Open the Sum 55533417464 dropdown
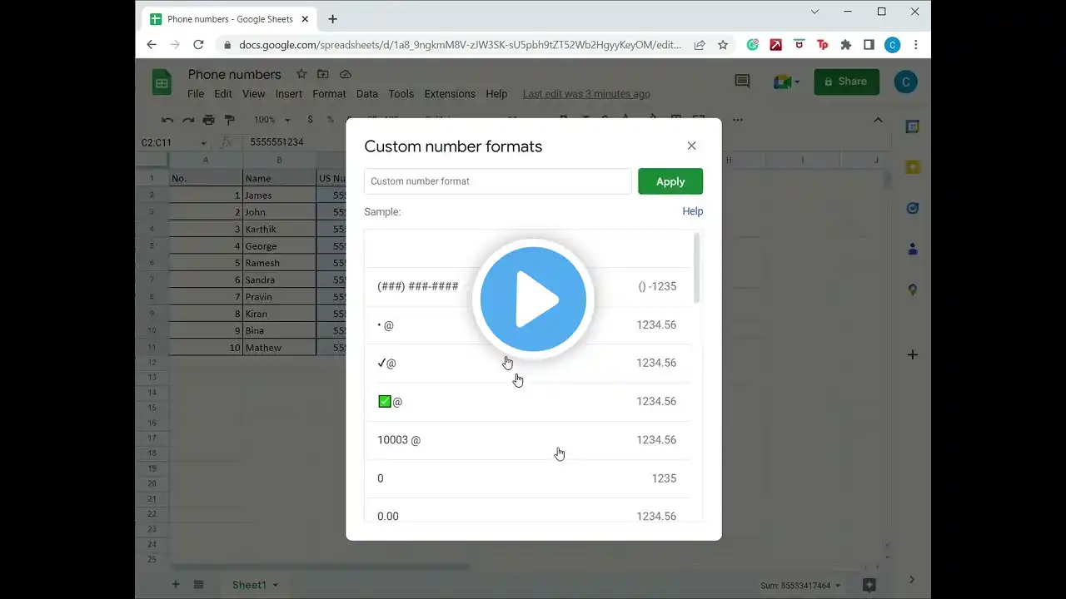This screenshot has height=599, width=1066. [x=799, y=586]
